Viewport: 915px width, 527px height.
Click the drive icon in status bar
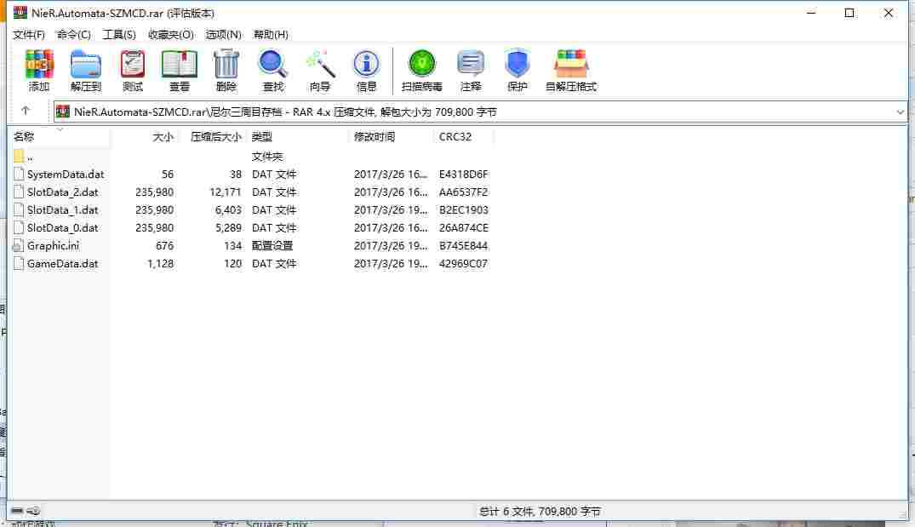coord(17,511)
